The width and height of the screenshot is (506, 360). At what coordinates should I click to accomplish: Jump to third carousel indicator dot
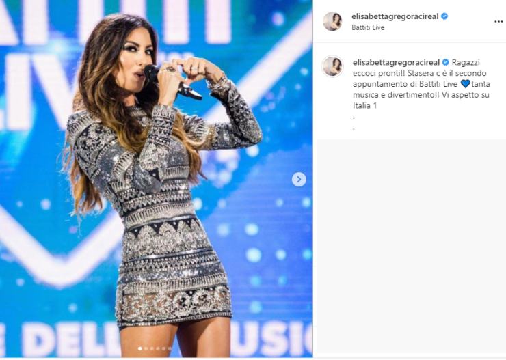pos(152,348)
